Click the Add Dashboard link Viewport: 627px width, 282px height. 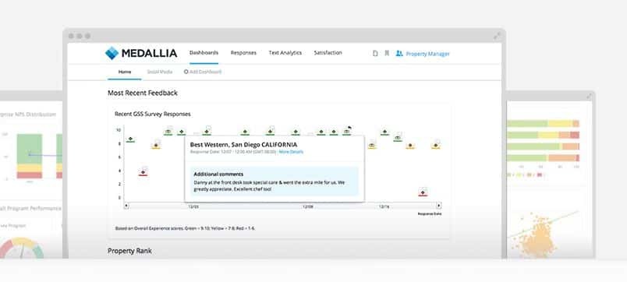click(x=206, y=72)
